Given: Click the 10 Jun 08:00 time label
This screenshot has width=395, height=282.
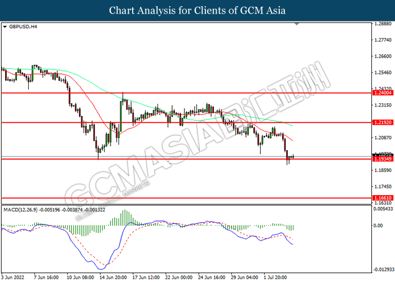Looking at the screenshot, I should pyautogui.click(x=80, y=277).
